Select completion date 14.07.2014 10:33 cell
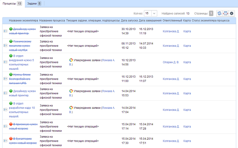 pos(146,46)
